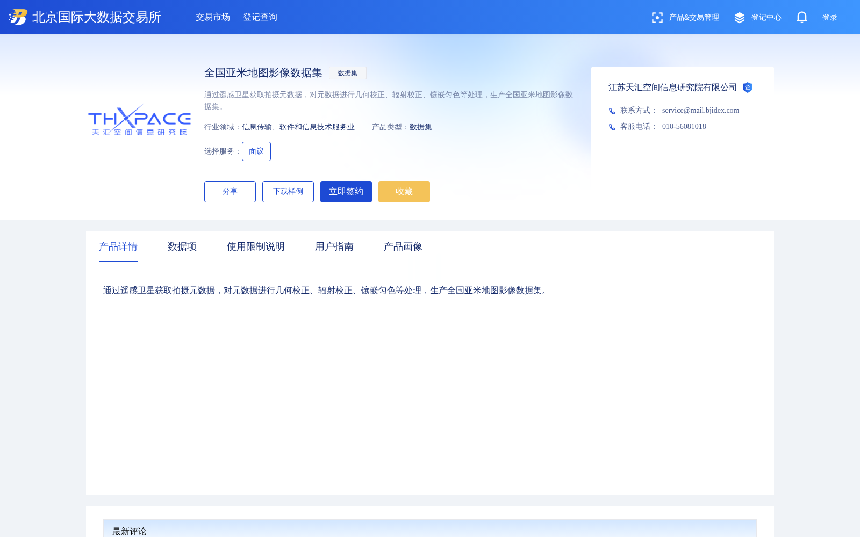Image resolution: width=860 pixels, height=537 pixels.
Task: Click the 数据集 tag next to title
Action: pyautogui.click(x=348, y=73)
